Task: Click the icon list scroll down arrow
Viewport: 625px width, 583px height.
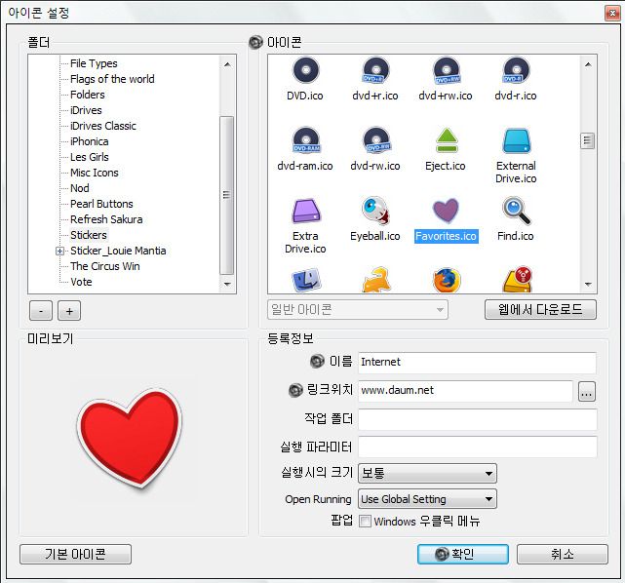Action: pos(588,284)
